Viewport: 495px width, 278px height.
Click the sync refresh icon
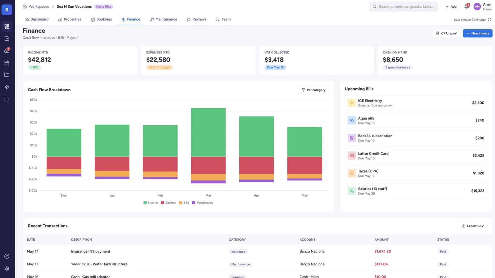(x=489, y=19)
